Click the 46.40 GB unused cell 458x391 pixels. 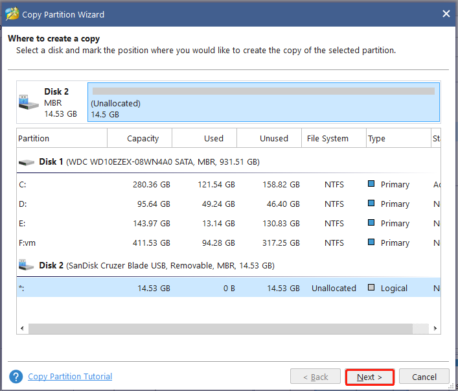click(283, 204)
